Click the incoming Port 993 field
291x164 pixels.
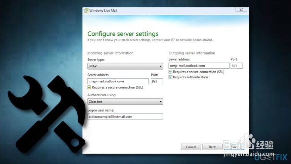[157, 81]
